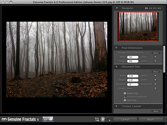Viewport: 167px width, 125px height.
Task: Click the Constrain Proportions label
Action: coord(137,97)
